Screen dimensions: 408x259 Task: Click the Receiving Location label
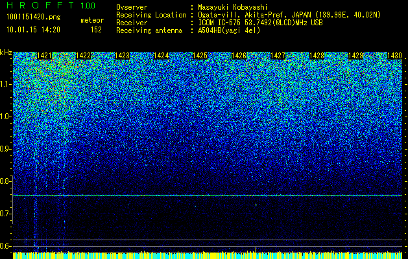point(151,16)
